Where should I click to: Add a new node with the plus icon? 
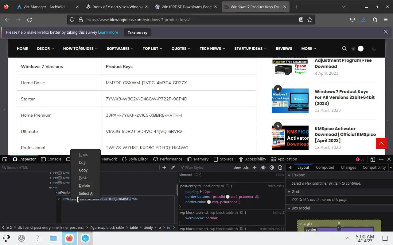[164, 168]
